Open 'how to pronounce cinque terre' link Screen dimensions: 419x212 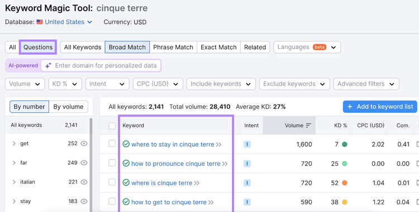click(x=176, y=163)
